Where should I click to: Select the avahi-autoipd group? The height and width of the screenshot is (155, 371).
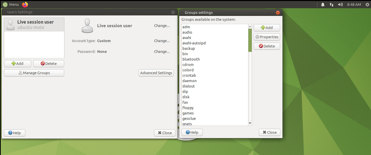point(215,43)
